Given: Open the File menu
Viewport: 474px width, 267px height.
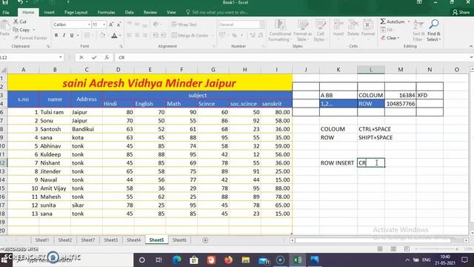Looking at the screenshot, I should click(6, 13).
